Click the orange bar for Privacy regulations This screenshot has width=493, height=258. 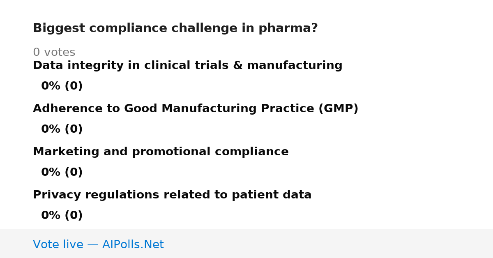coord(33,216)
